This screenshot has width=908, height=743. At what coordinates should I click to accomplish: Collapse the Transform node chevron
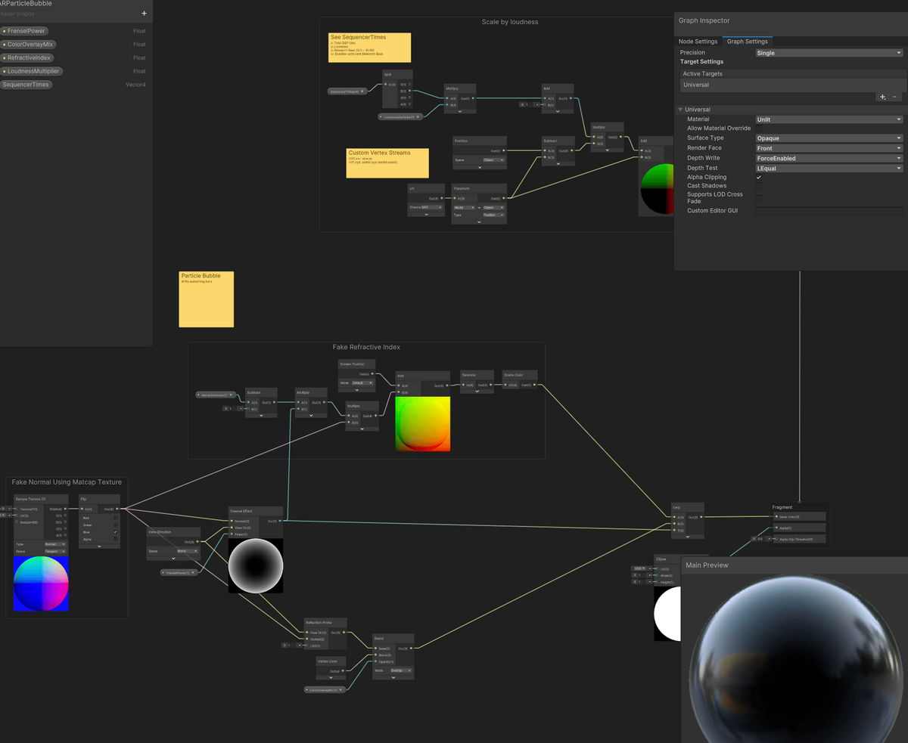pyautogui.click(x=478, y=222)
